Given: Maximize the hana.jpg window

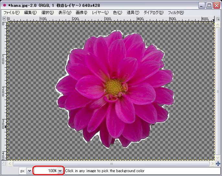Looking at the screenshot, I should (x=209, y=5).
